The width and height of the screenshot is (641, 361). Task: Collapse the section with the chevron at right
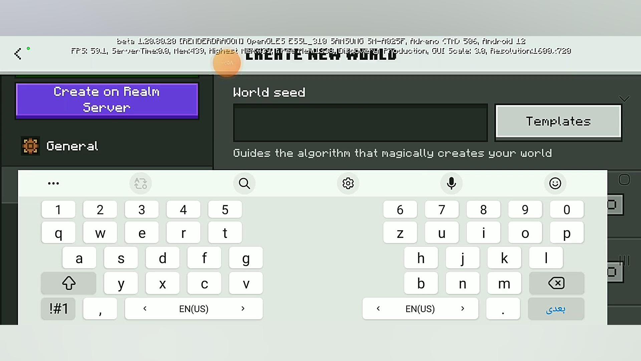[x=624, y=99]
